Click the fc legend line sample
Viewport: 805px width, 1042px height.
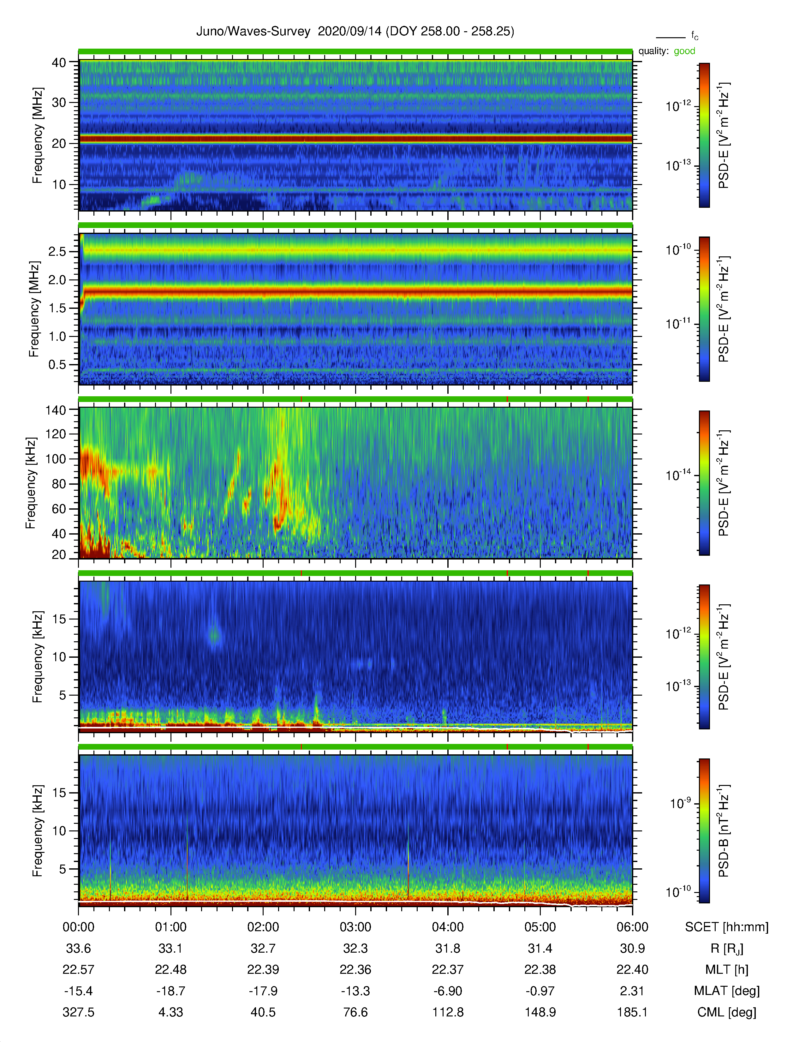[x=670, y=37]
